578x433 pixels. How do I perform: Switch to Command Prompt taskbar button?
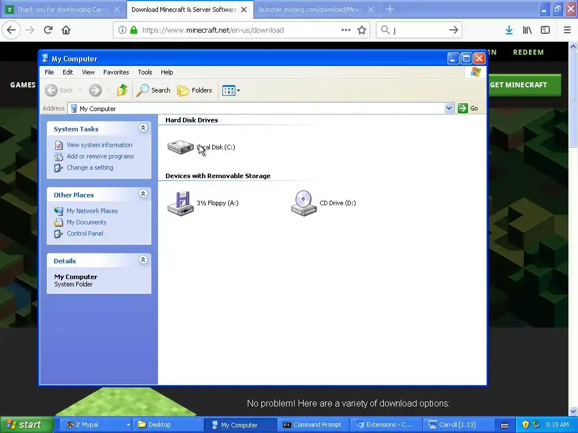[x=313, y=425]
